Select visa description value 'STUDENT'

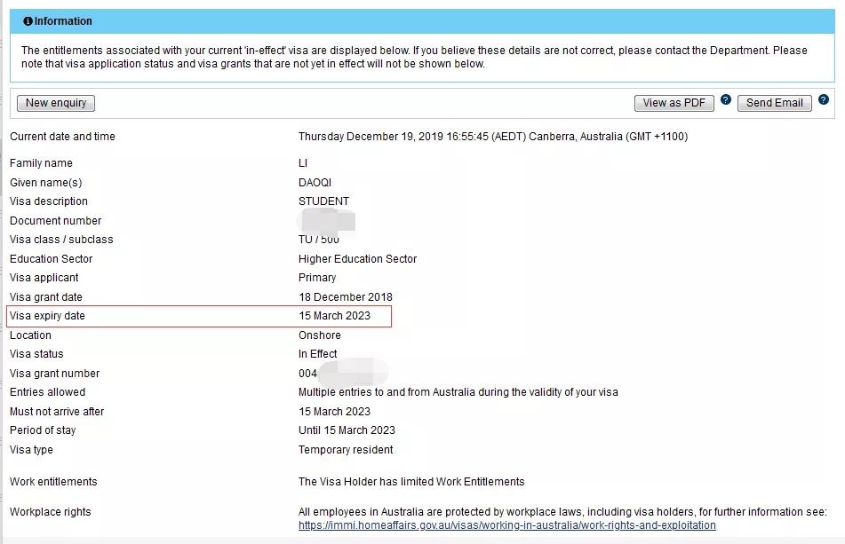(324, 201)
